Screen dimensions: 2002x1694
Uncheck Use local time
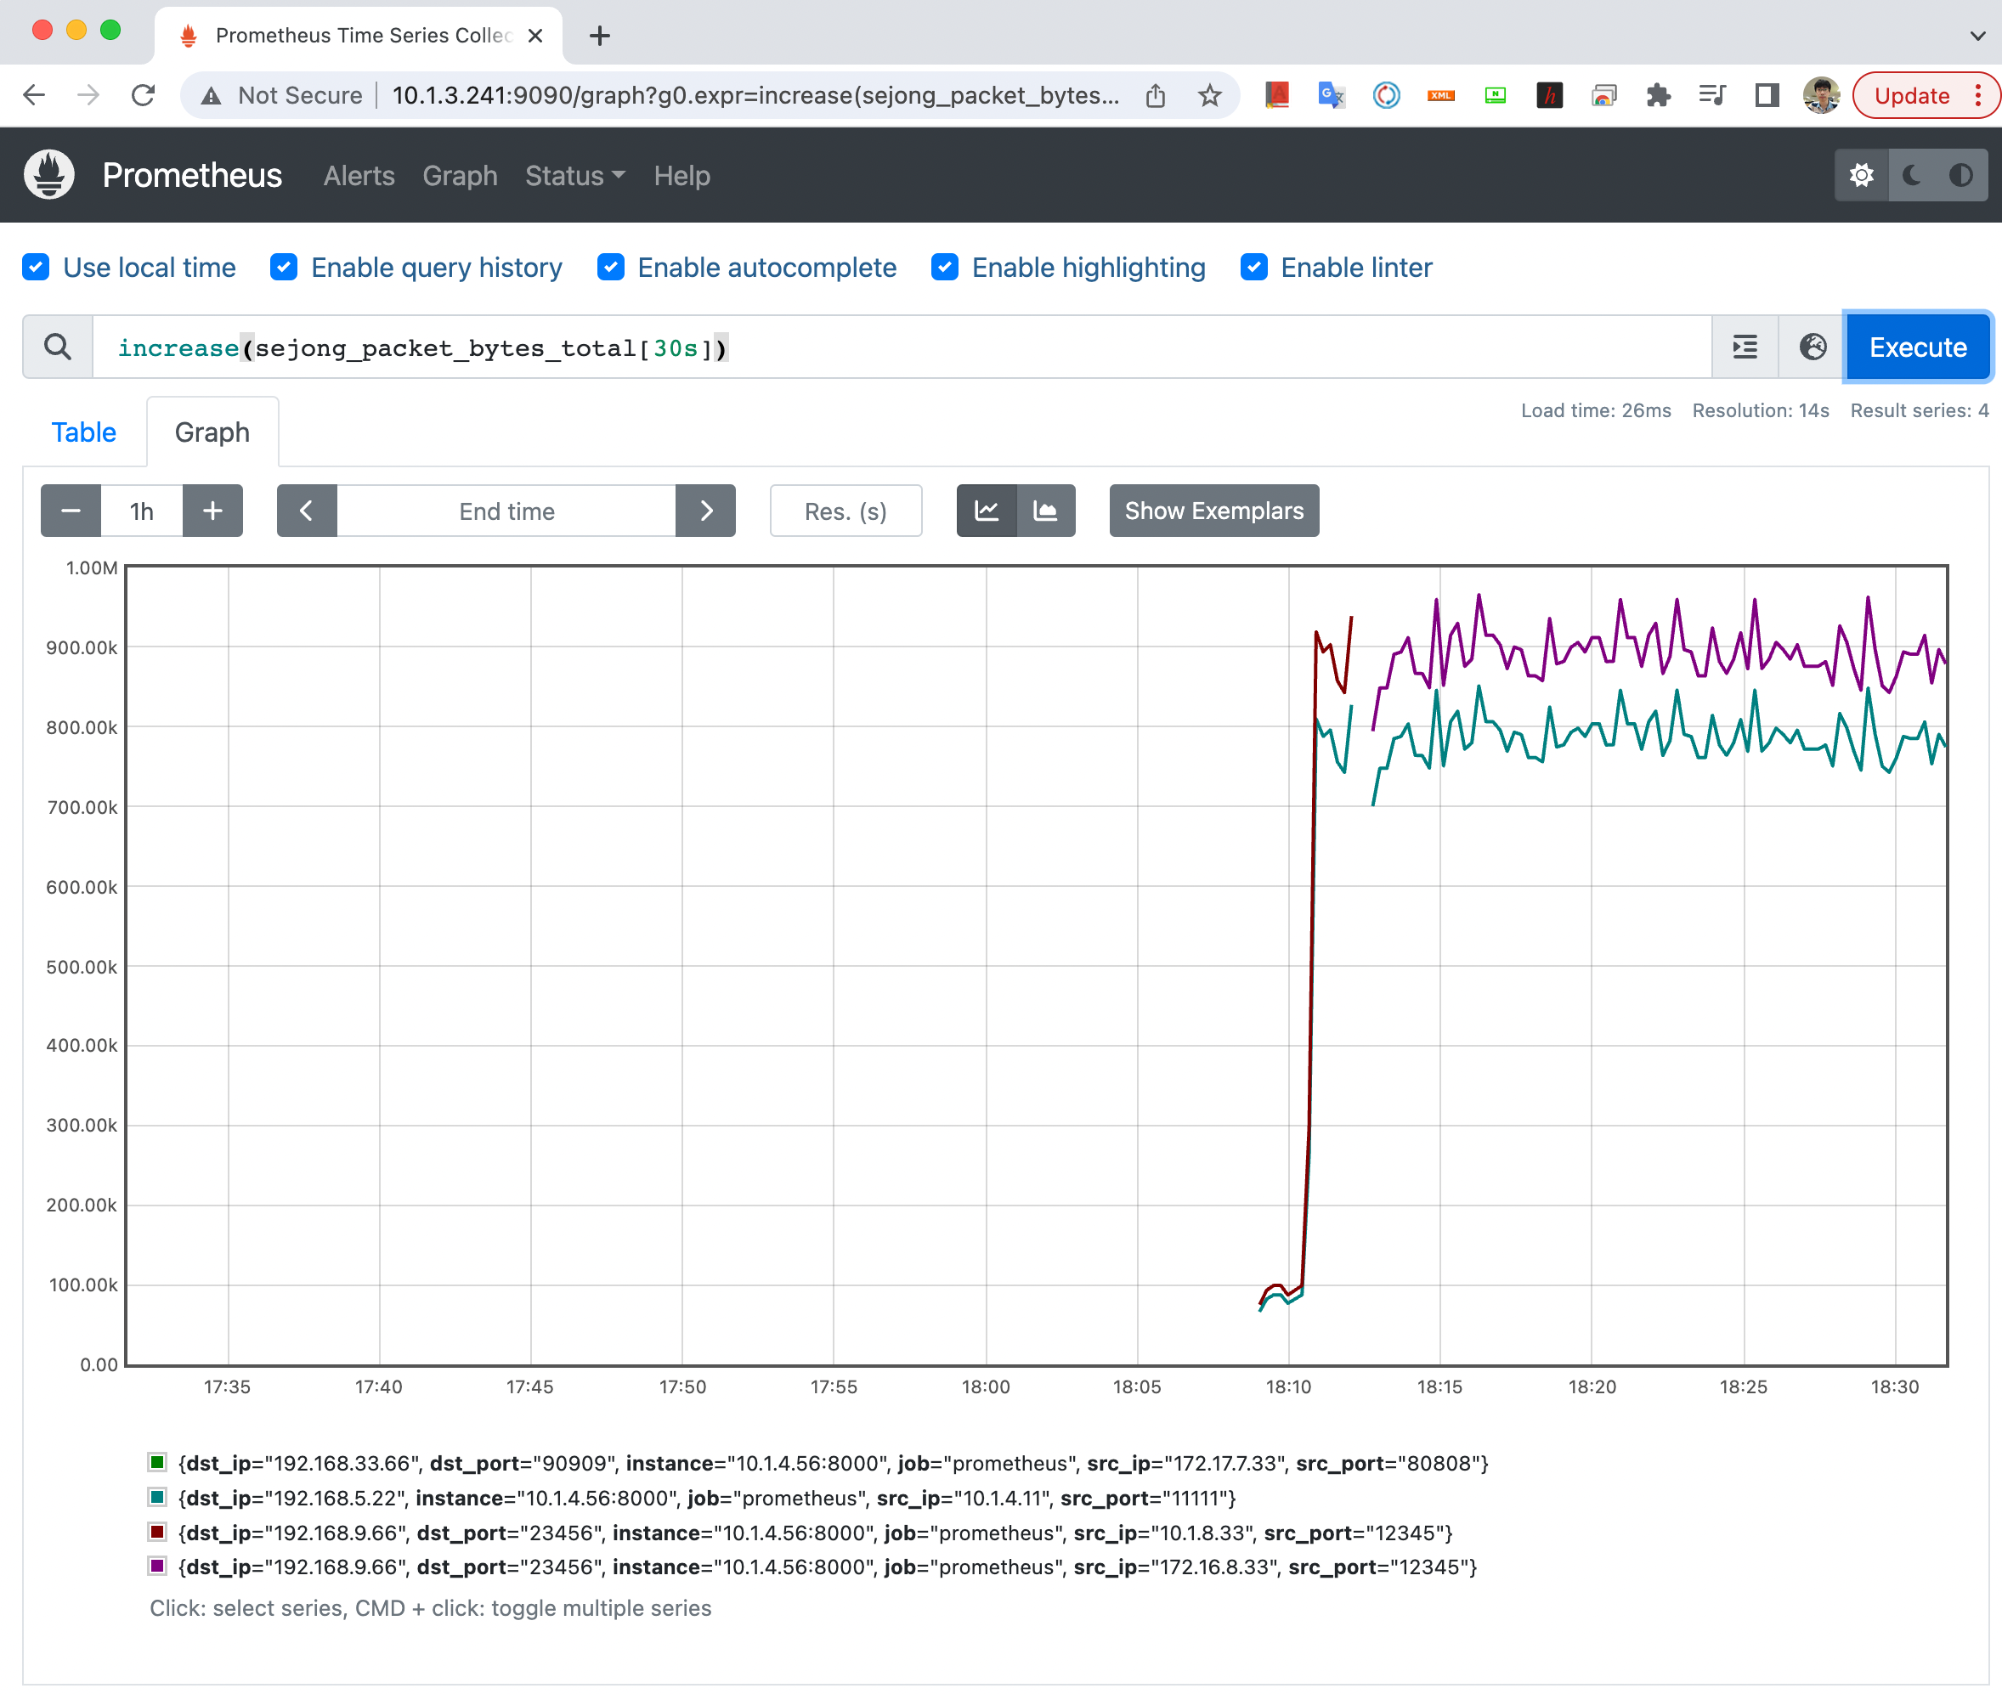[x=37, y=267]
